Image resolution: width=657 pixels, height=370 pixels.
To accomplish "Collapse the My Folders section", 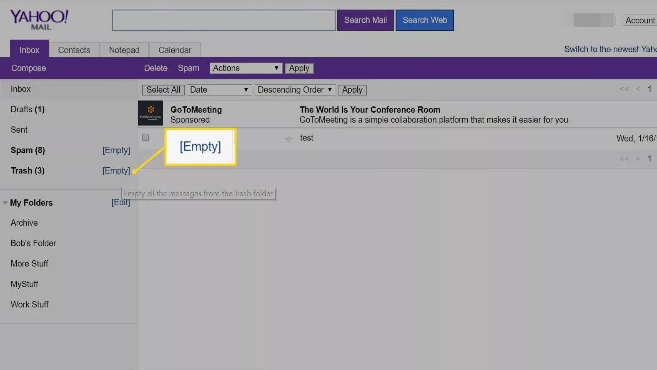I will point(5,203).
